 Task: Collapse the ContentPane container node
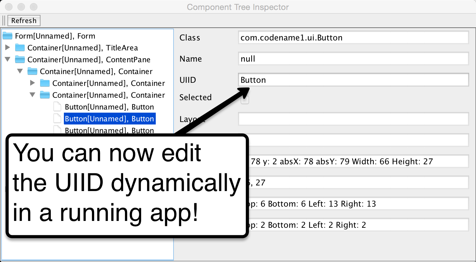tap(7, 59)
